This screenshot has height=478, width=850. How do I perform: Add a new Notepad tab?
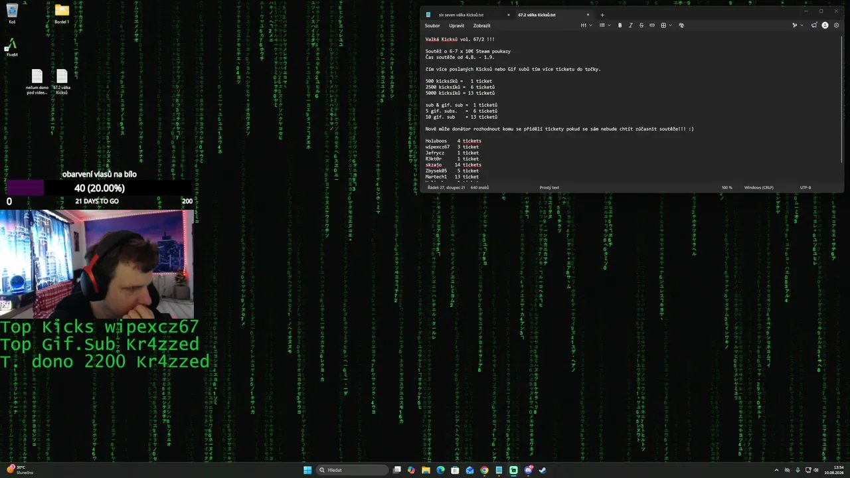(602, 15)
